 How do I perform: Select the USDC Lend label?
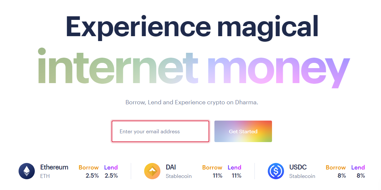pos(358,168)
